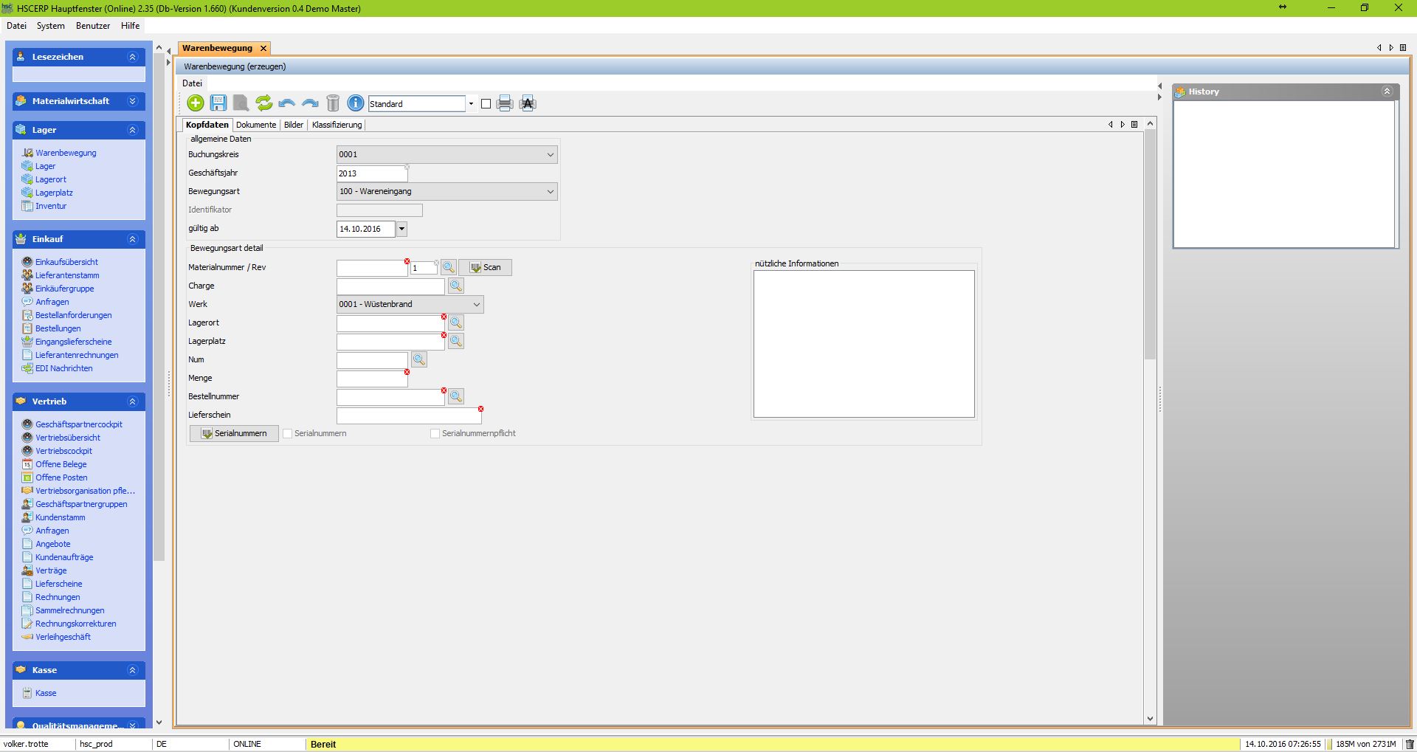This screenshot has height=752, width=1417.
Task: Switch to the Dokumente tab
Action: (x=256, y=125)
